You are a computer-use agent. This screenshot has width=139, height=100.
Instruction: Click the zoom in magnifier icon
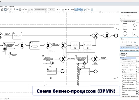click(8, 9)
